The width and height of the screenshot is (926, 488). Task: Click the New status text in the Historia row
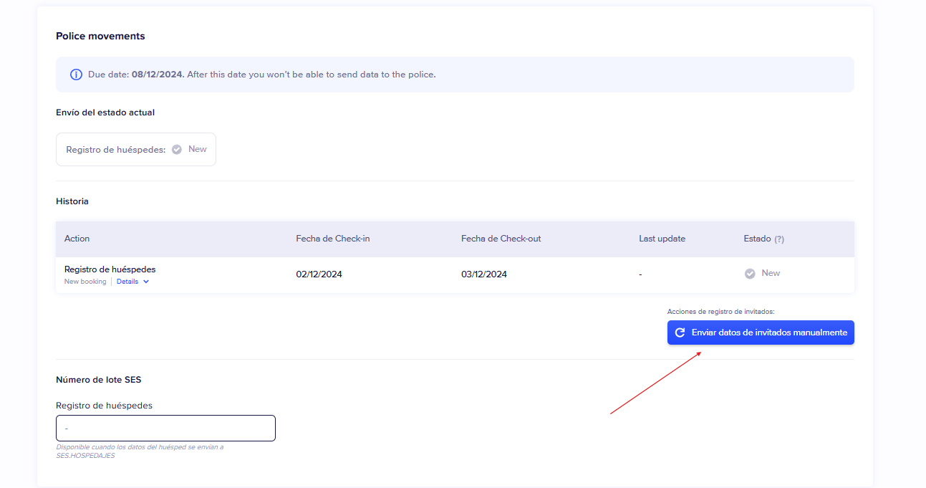pos(771,273)
